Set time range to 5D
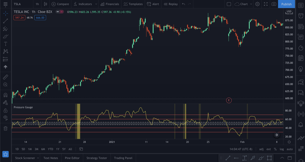 tap(23, 149)
